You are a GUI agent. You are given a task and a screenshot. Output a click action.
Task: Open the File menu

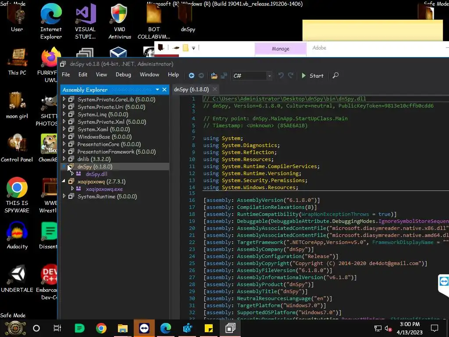pyautogui.click(x=66, y=75)
